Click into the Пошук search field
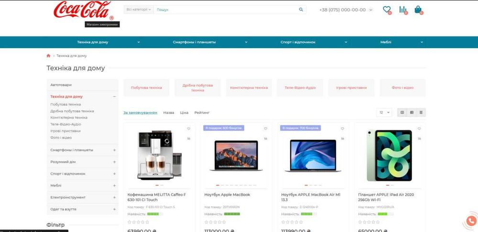478x232 pixels. (226, 10)
